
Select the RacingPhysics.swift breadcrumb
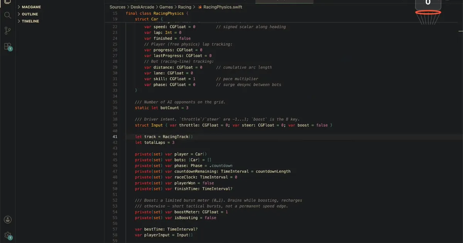pyautogui.click(x=223, y=7)
